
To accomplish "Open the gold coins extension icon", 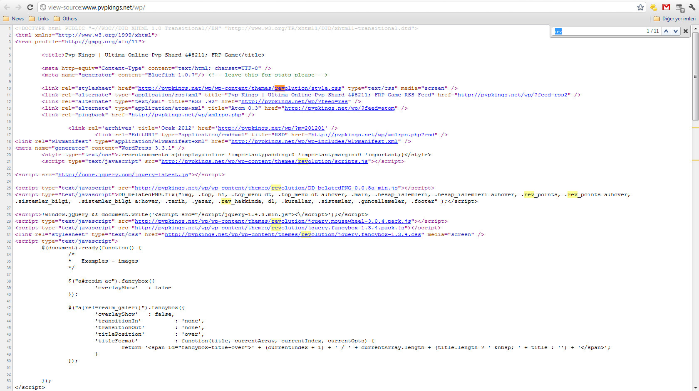I will (x=654, y=7).
